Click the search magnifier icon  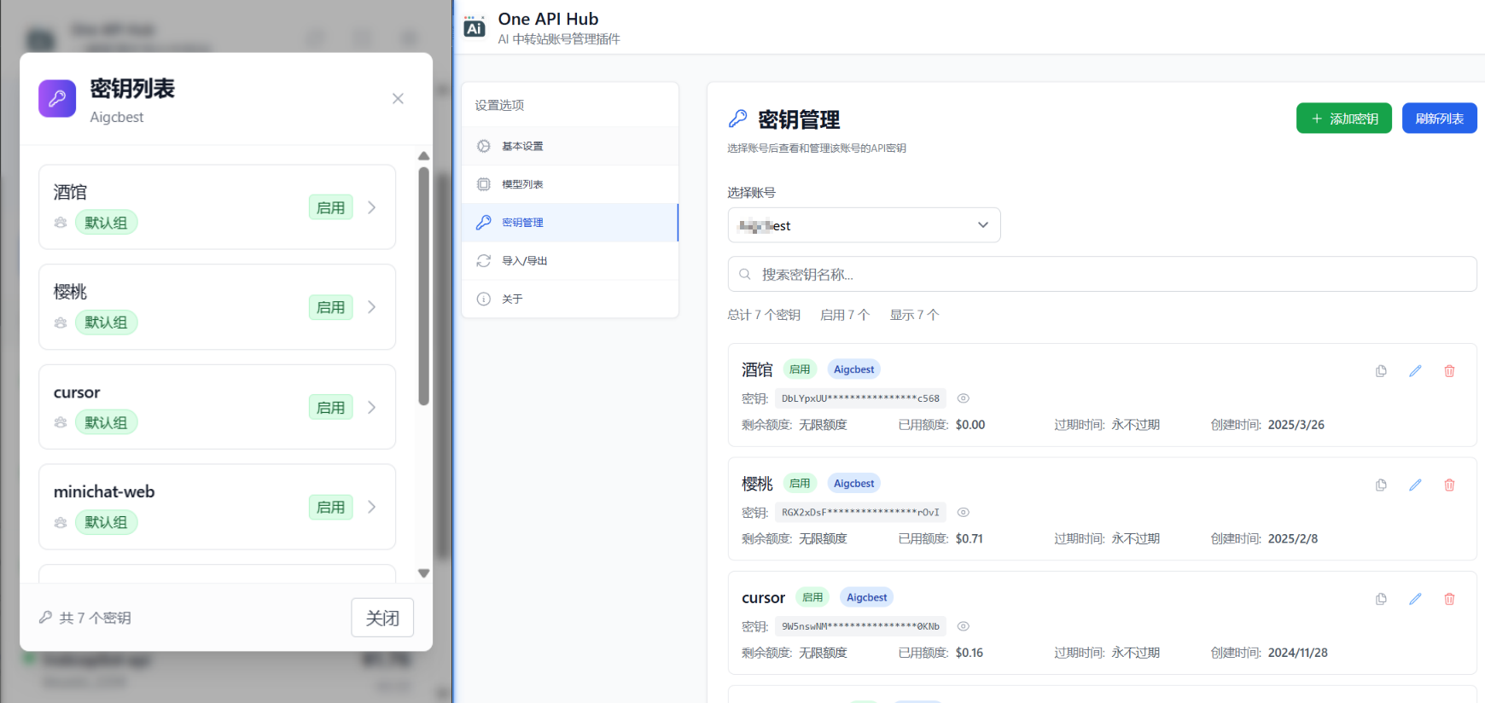tap(745, 275)
